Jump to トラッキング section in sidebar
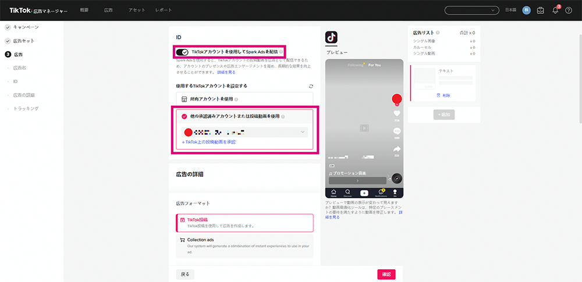582x282 pixels. click(26, 108)
